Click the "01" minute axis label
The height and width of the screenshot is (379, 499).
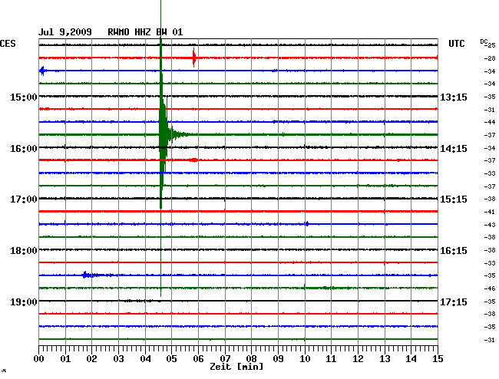(65, 359)
